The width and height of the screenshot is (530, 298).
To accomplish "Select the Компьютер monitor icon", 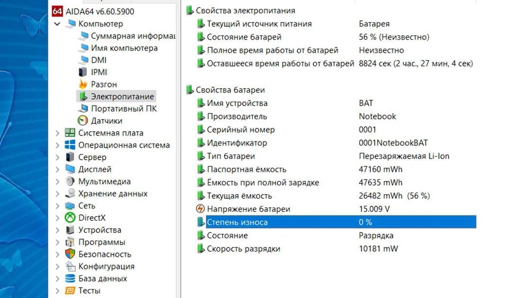I will pos(70,24).
